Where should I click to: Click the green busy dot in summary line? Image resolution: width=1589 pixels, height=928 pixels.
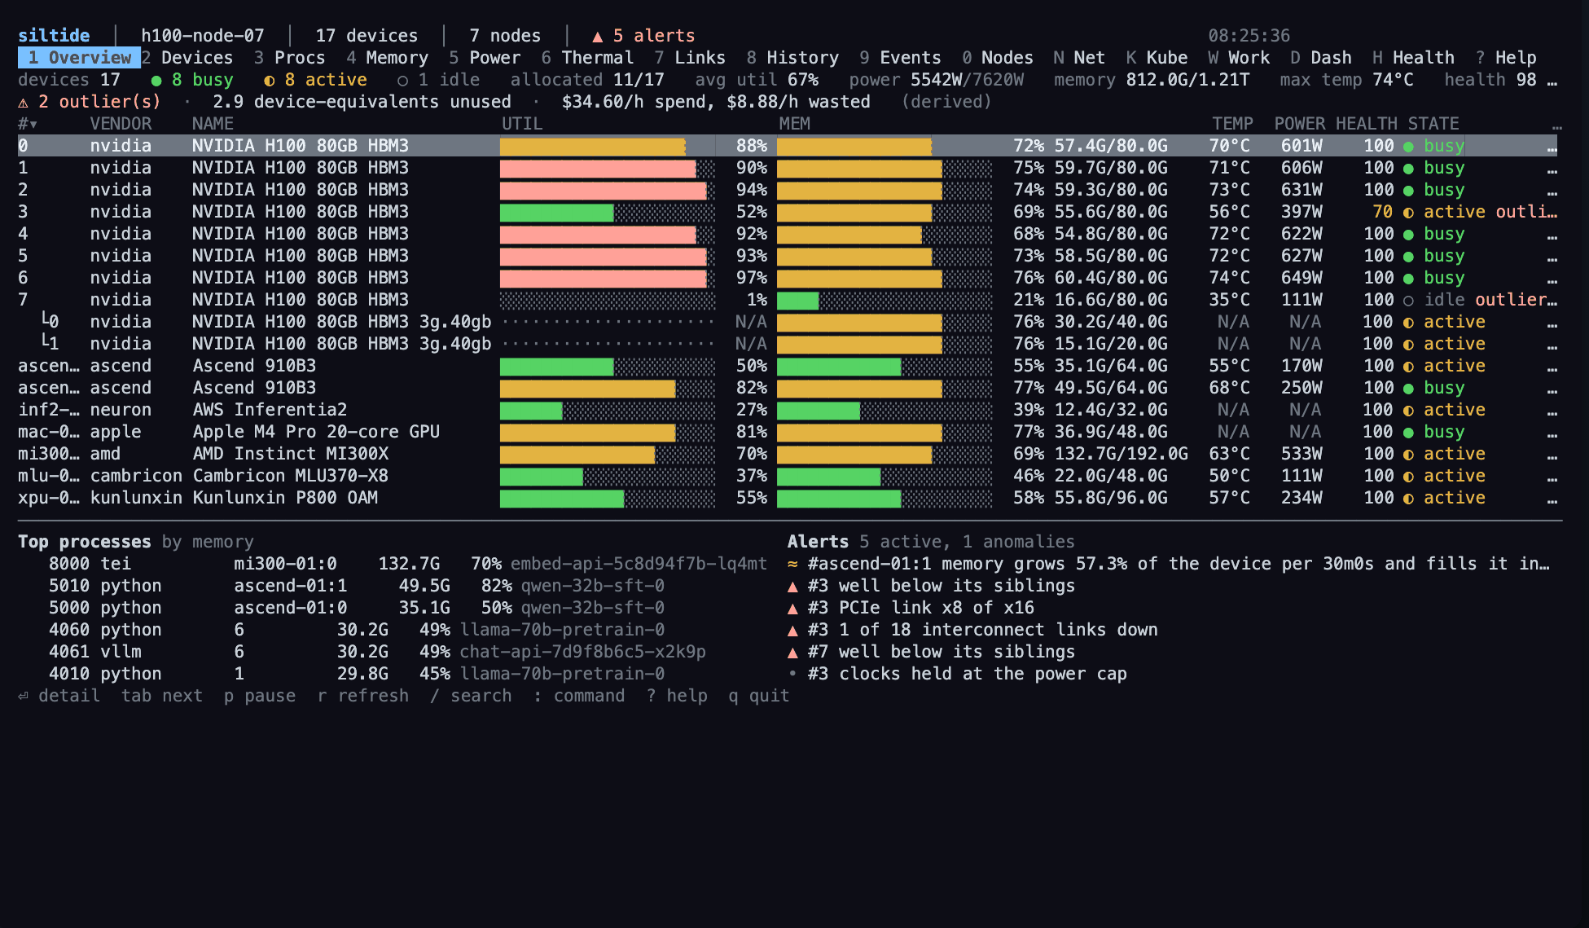tap(156, 80)
